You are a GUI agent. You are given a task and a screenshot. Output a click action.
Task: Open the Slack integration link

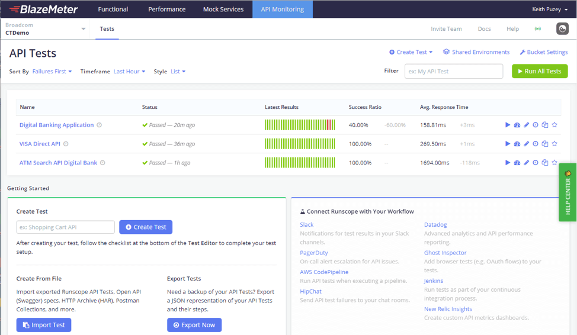[306, 224]
